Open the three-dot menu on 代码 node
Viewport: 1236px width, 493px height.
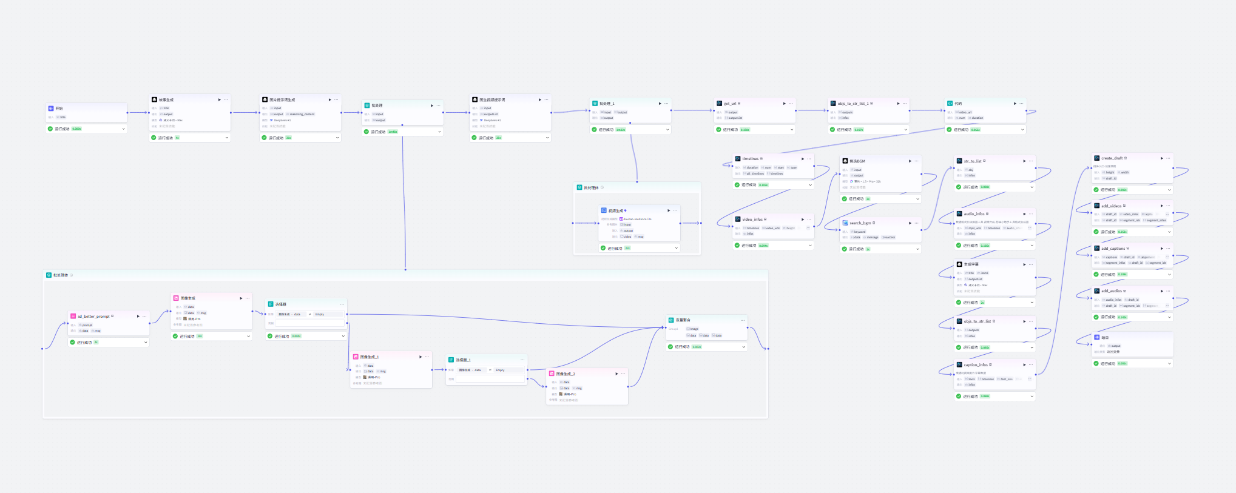pos(1021,104)
